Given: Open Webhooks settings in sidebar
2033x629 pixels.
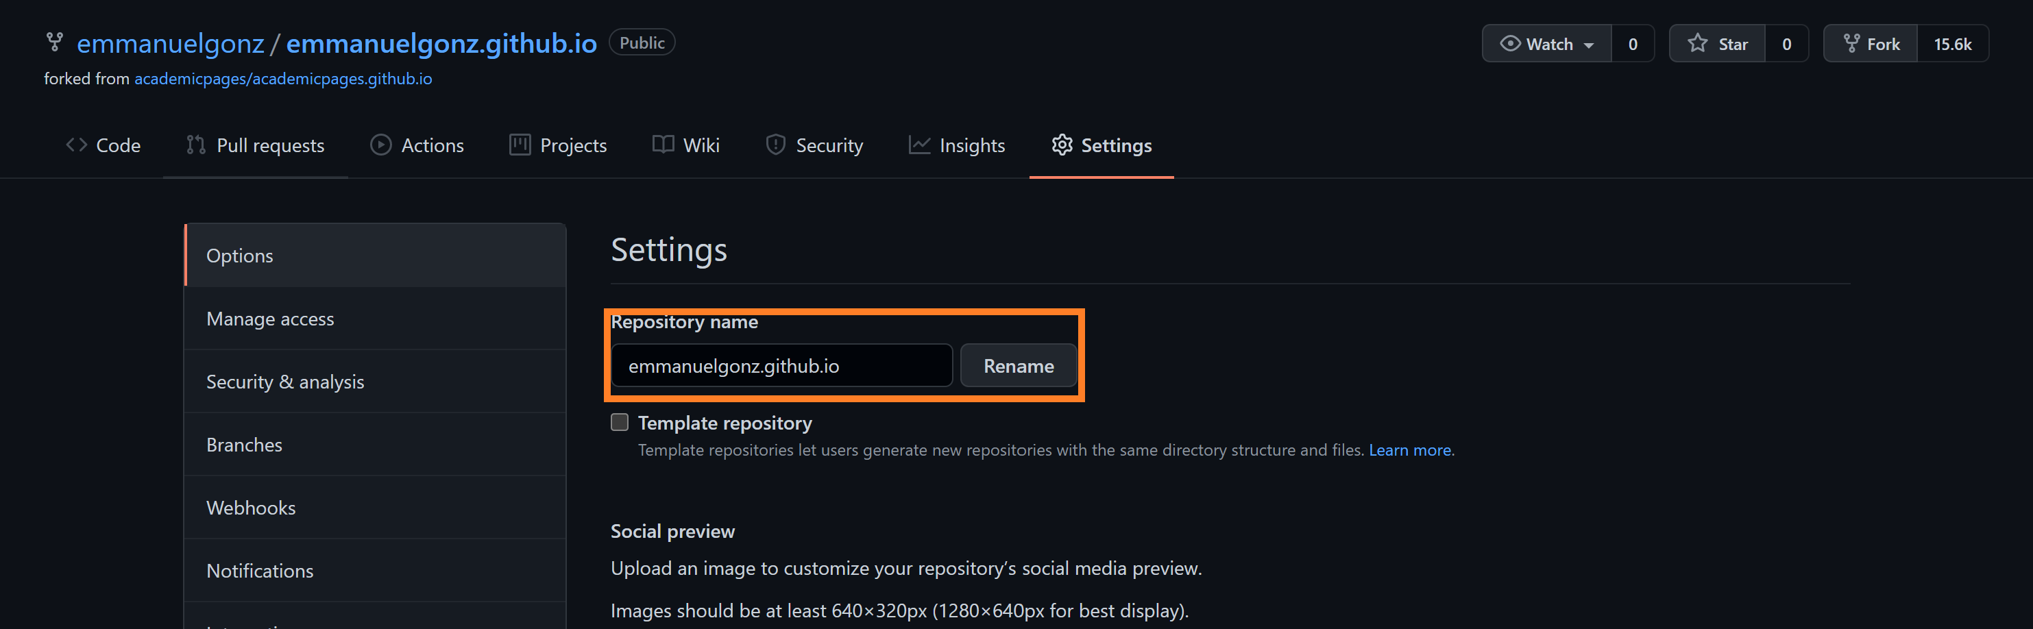Looking at the screenshot, I should tap(251, 508).
